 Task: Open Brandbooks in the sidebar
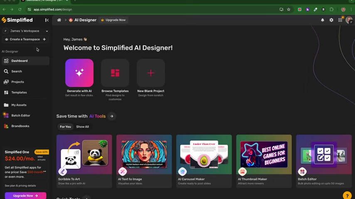(20, 126)
